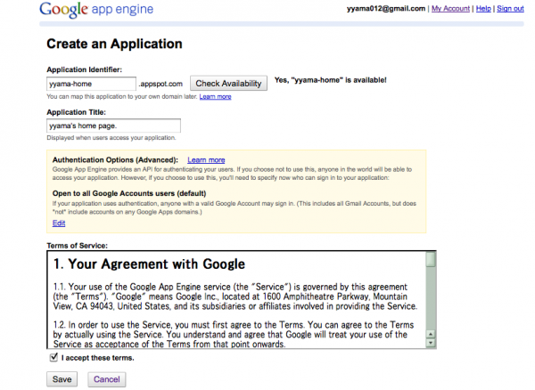Click the Terms of Service scroll down arrow
The image size is (535, 390).
click(431, 343)
